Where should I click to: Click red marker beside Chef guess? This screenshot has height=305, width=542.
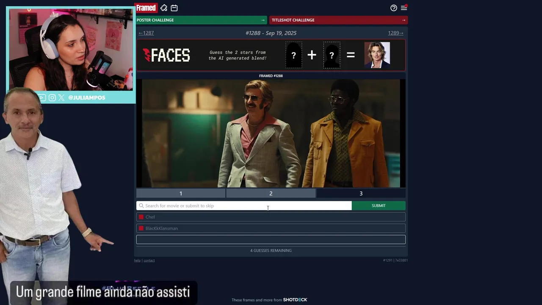[x=141, y=217]
